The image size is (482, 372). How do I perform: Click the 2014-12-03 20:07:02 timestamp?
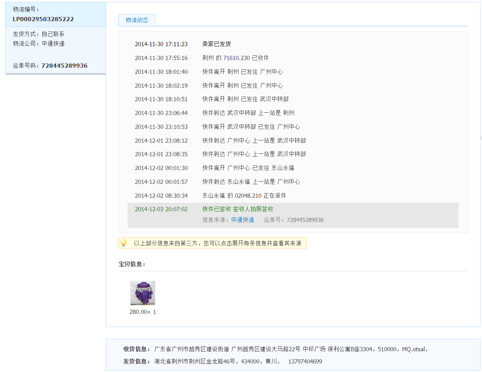pyautogui.click(x=161, y=209)
